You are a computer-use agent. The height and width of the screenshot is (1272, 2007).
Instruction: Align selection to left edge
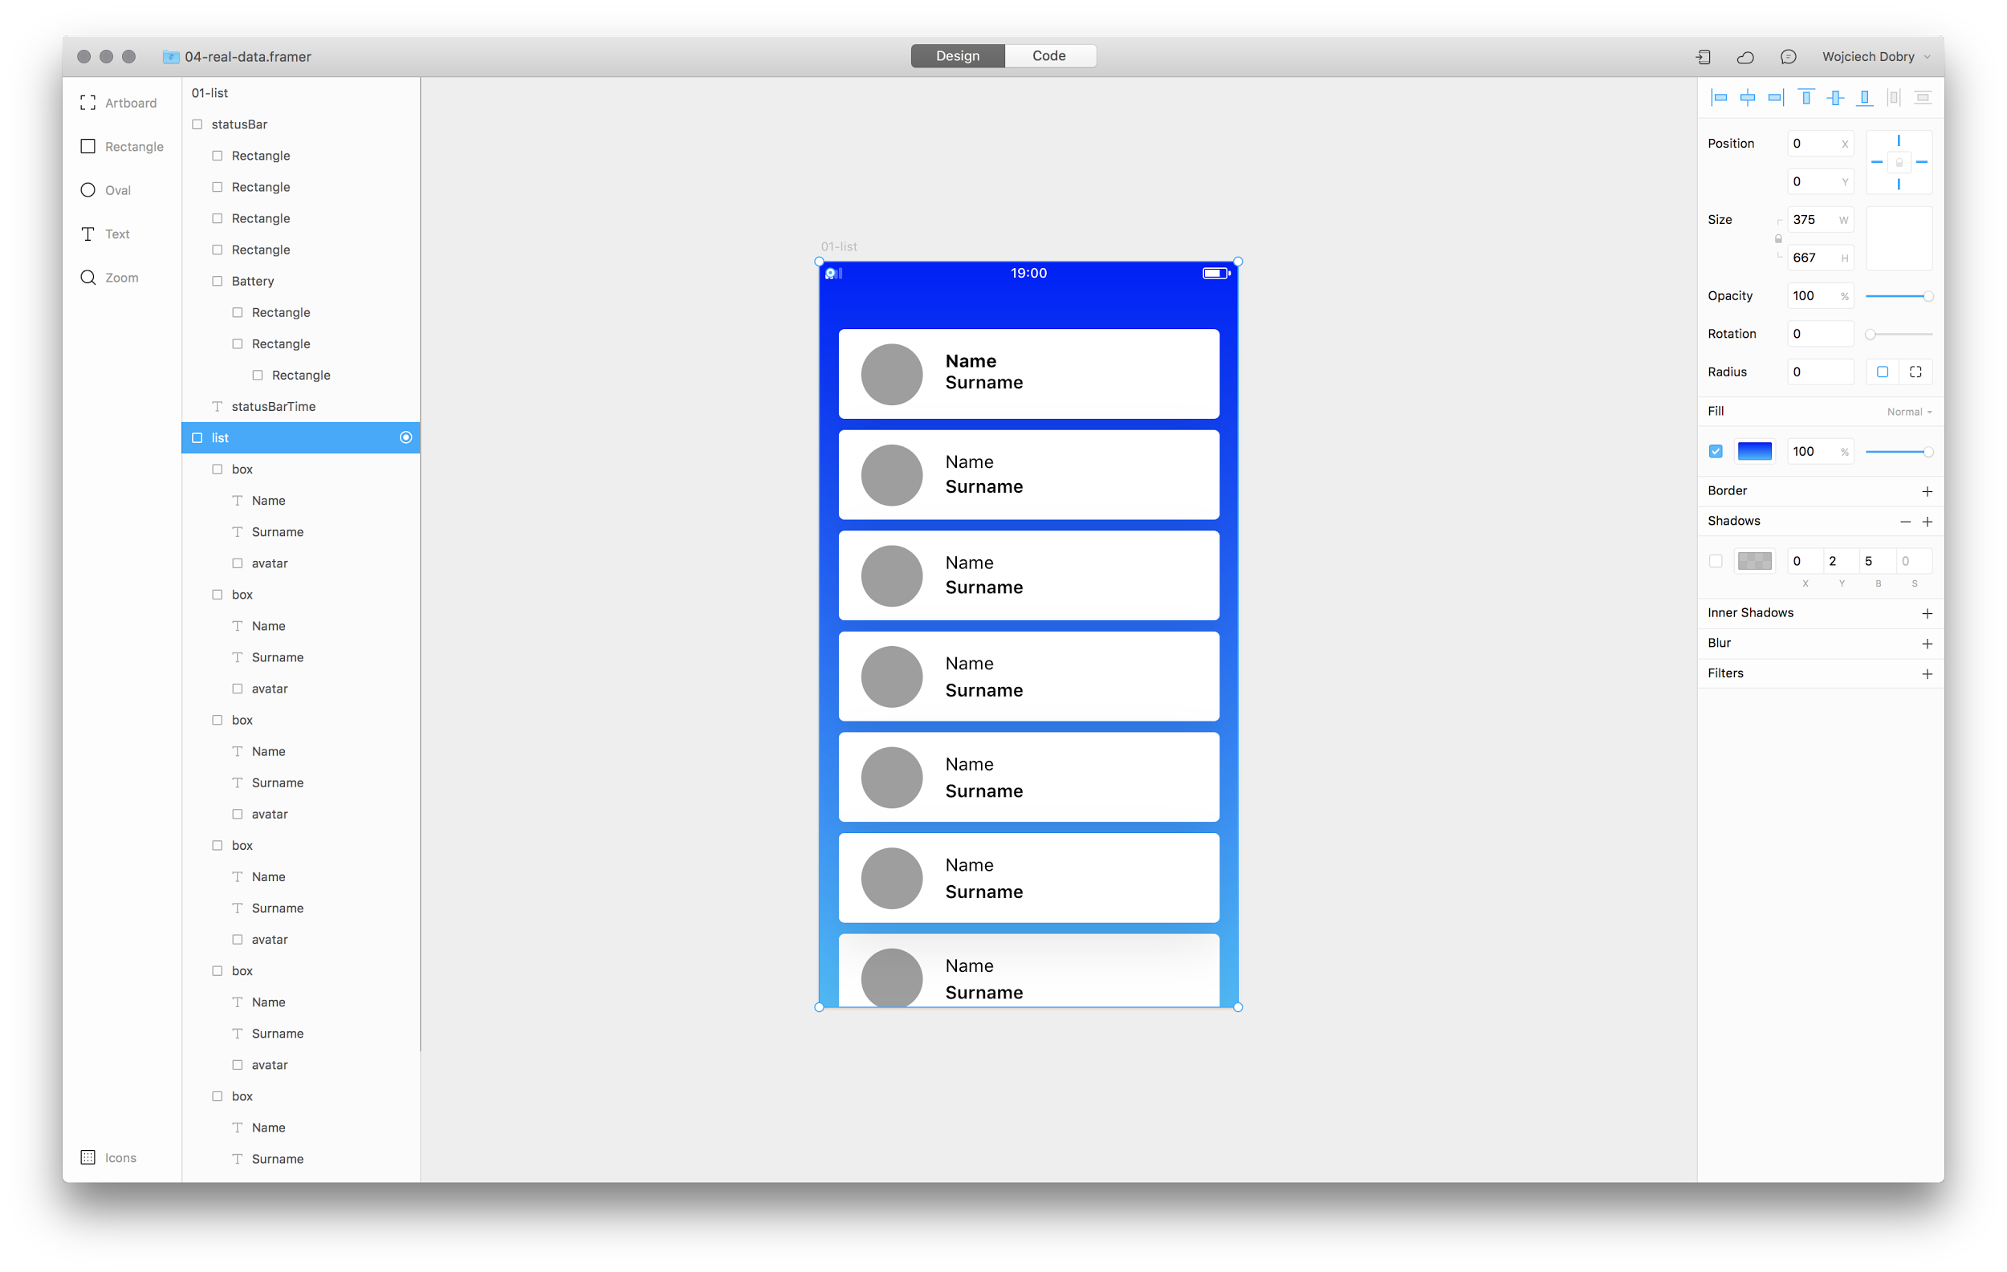[x=1719, y=97]
